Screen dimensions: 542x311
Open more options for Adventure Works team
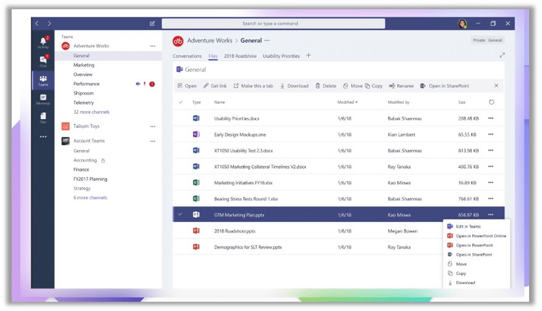(153, 46)
